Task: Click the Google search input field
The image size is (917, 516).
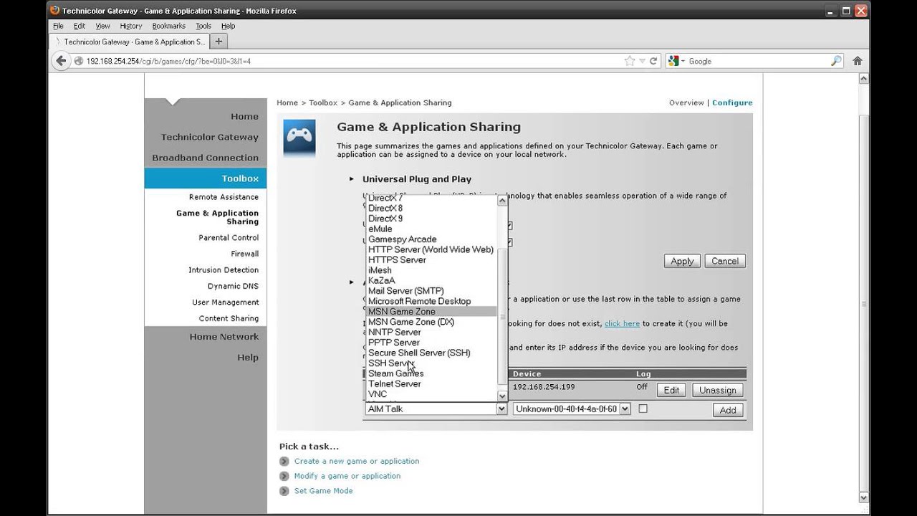Action: click(758, 61)
